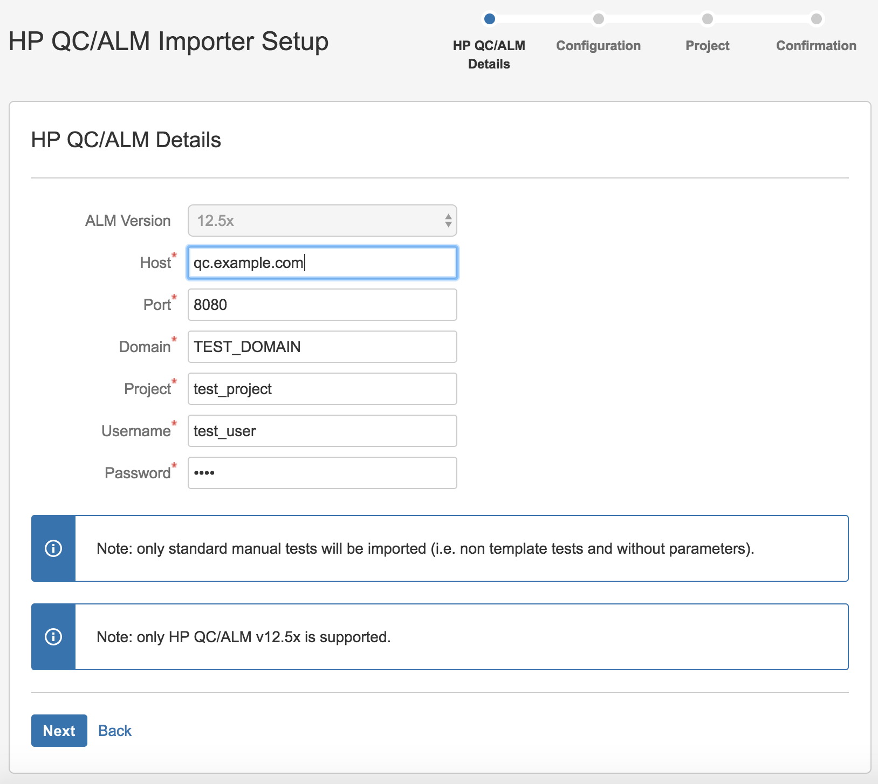Click the Project field with test_project
This screenshot has height=784, width=878.
point(322,389)
